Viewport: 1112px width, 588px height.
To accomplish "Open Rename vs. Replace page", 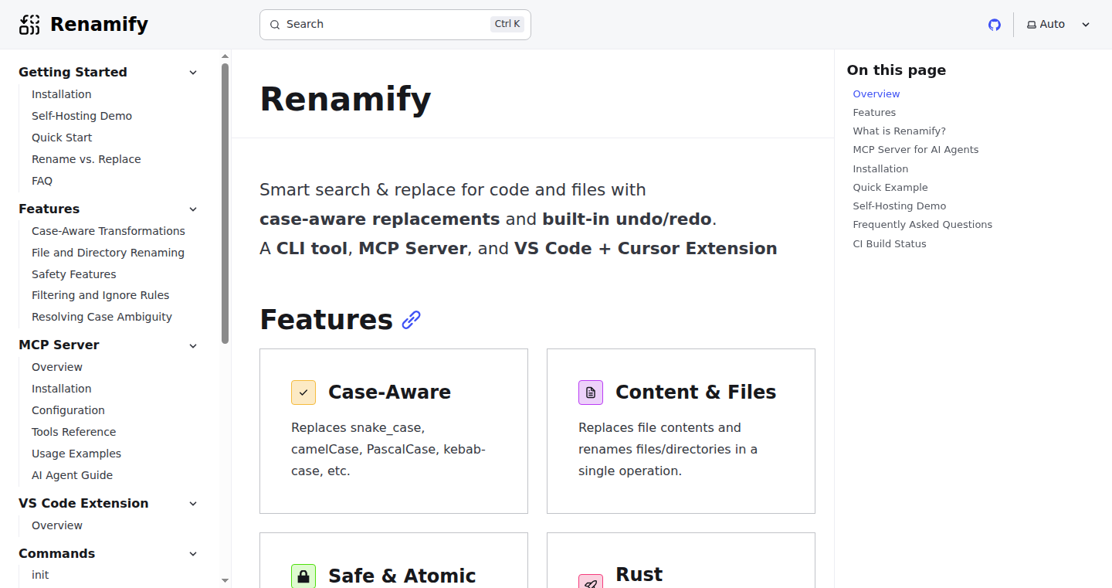I will pyautogui.click(x=86, y=159).
